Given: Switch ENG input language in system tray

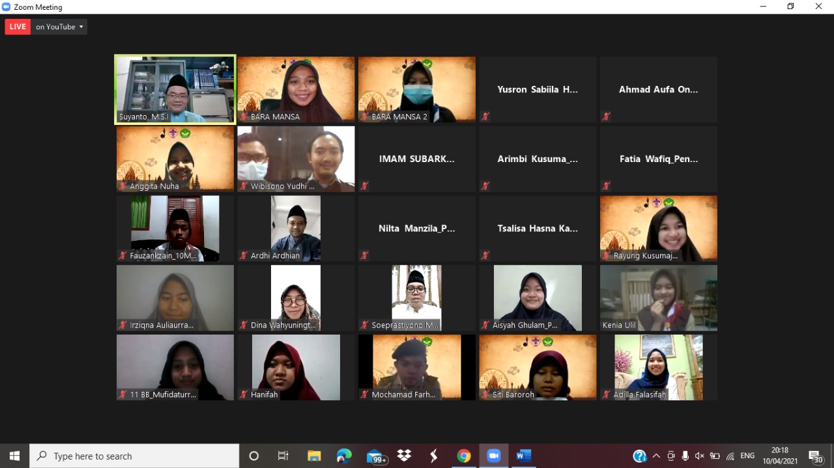Looking at the screenshot, I should [747, 456].
